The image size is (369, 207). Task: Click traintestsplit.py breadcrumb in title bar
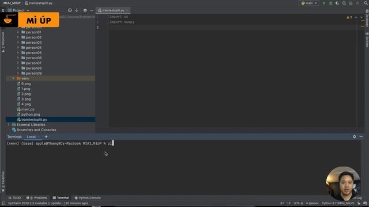click(x=39, y=3)
